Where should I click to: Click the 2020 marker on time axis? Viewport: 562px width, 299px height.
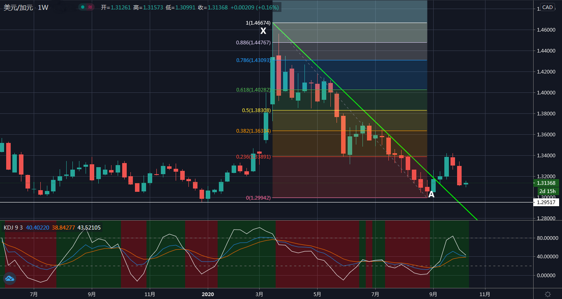coord(208,294)
